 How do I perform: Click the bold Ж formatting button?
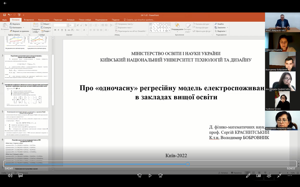[x=55, y=30]
